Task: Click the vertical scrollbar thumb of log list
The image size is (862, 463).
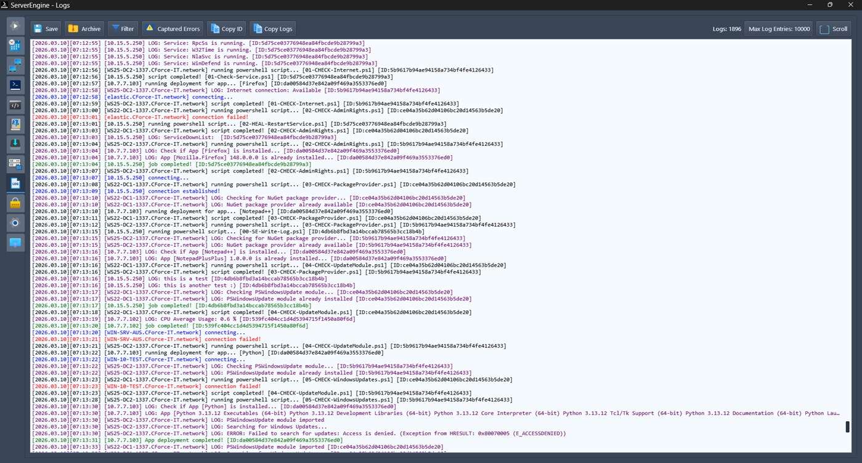Action: [x=847, y=427]
